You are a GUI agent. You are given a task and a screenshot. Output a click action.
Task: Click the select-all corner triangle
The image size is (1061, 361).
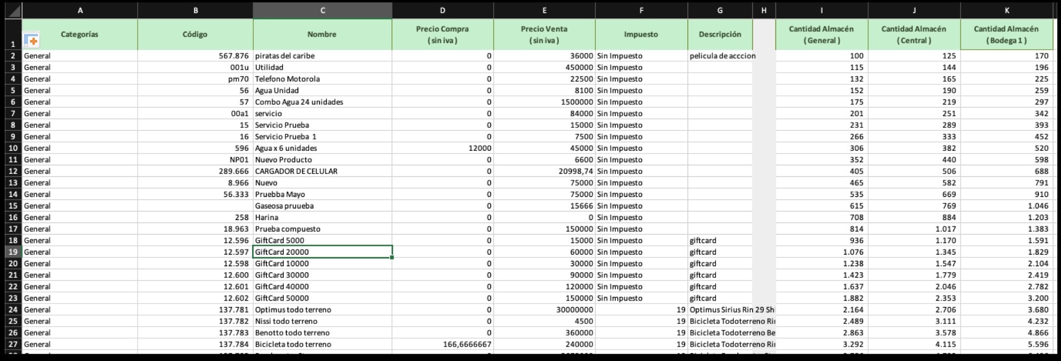pos(14,11)
